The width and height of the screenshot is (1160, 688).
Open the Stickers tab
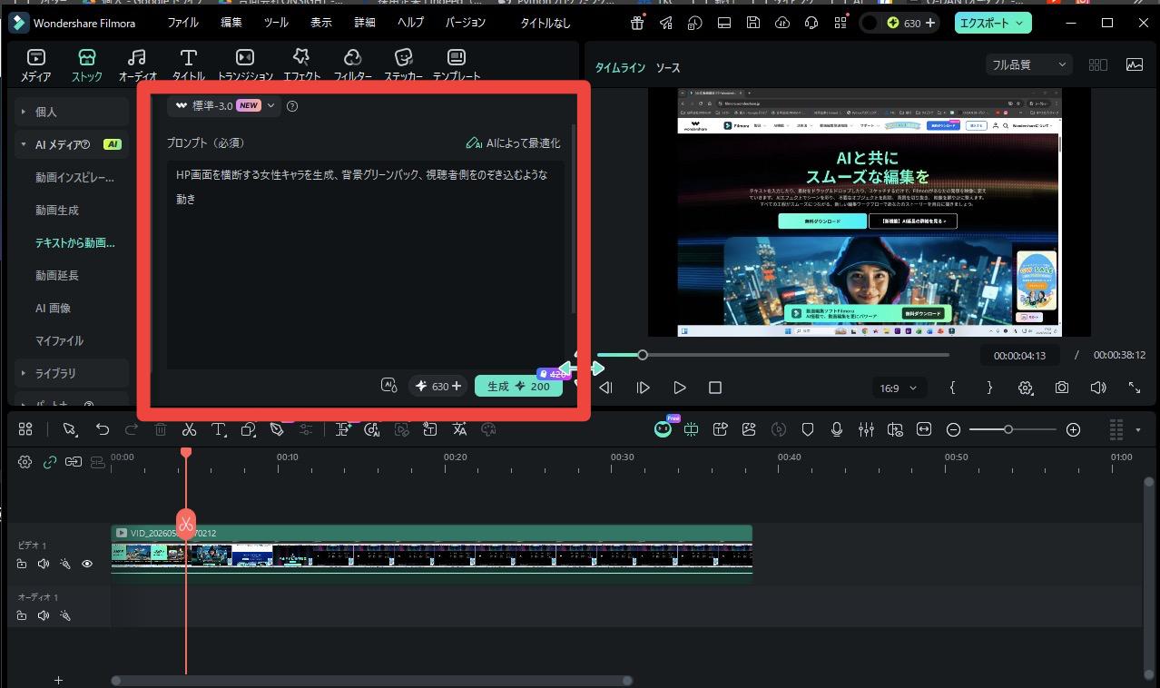[x=403, y=65]
